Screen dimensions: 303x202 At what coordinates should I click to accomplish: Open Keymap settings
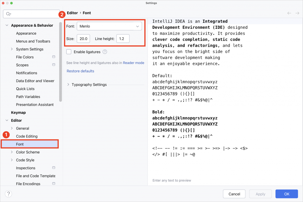18,113
